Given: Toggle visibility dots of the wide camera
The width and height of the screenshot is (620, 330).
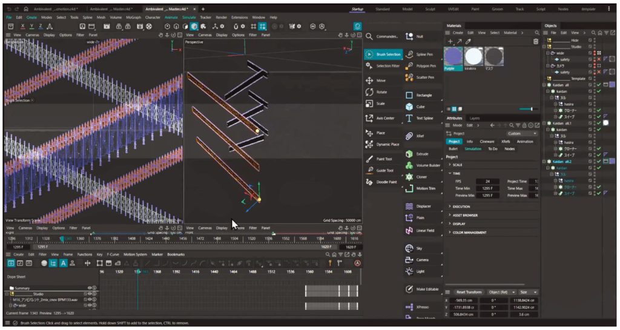Looking at the screenshot, I should [595, 53].
